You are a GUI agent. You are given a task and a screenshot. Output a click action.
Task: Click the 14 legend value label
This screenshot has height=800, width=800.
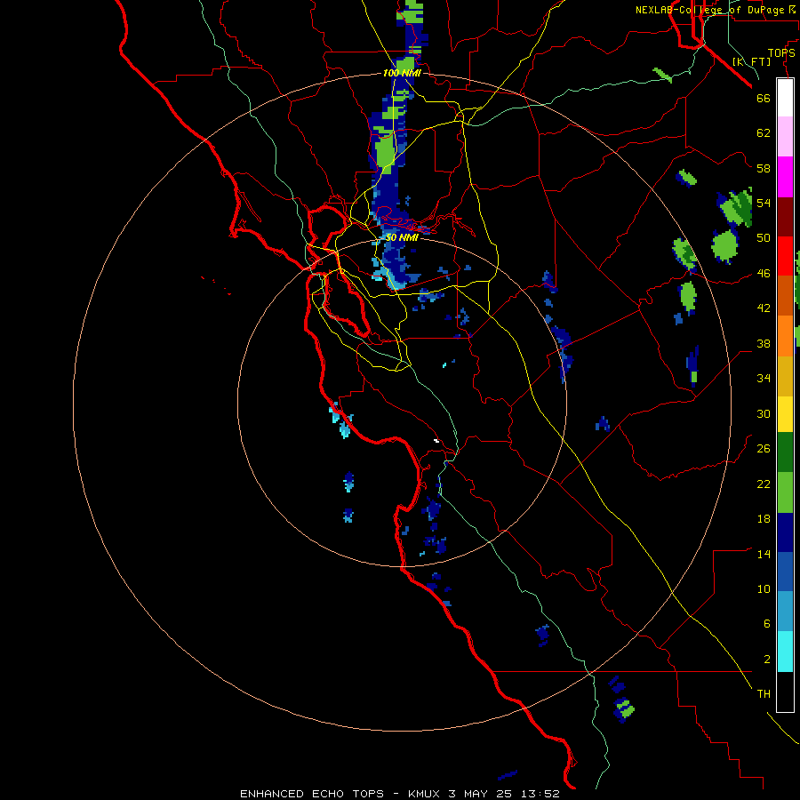click(764, 554)
